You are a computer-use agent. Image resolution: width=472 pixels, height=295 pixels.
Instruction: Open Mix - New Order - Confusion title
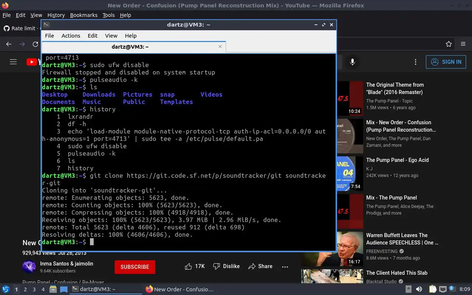coord(401,126)
